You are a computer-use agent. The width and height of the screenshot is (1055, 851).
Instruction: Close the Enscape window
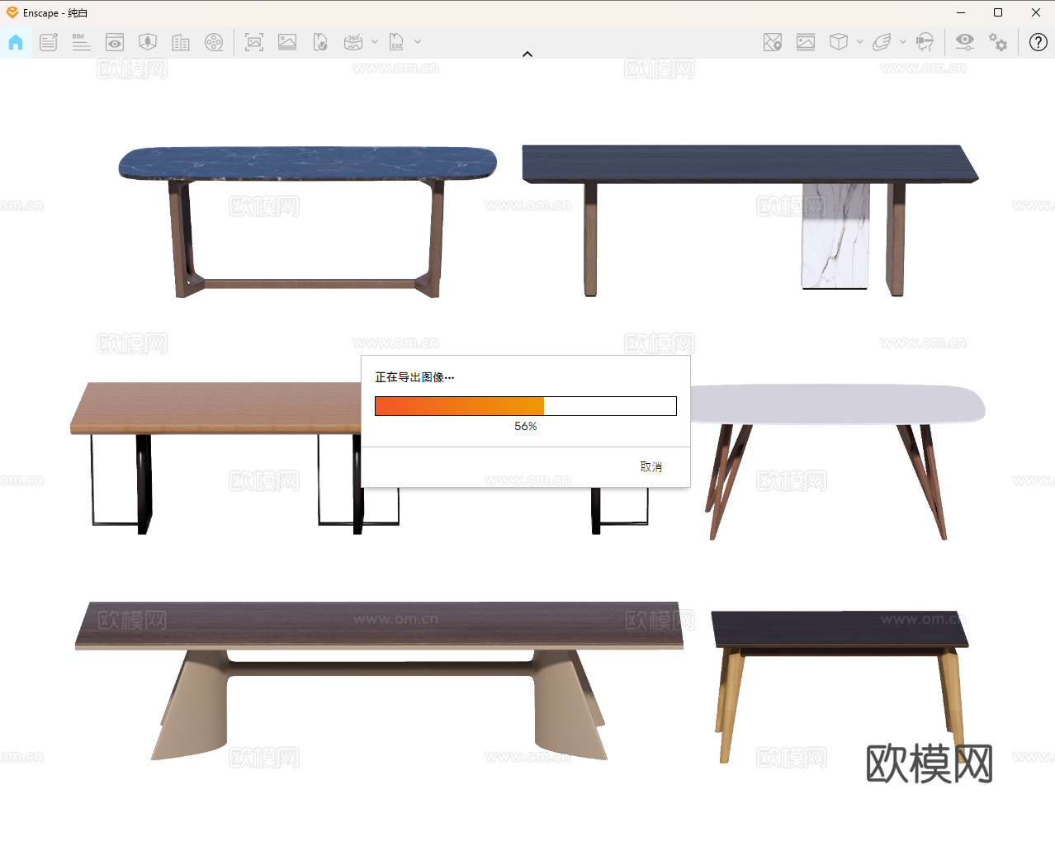(x=1036, y=12)
